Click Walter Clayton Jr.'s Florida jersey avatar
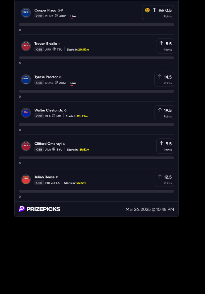The height and width of the screenshot is (294, 205). [26, 113]
